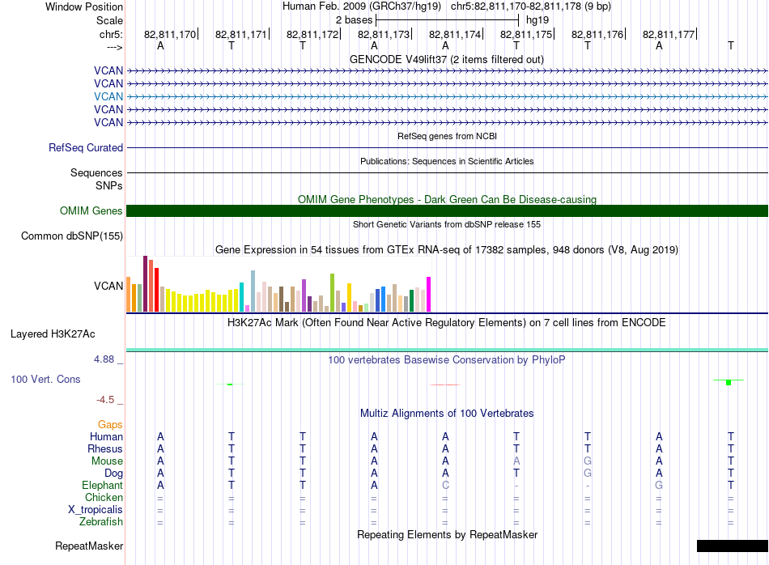Click the black RepeatMasker element block

point(733,546)
